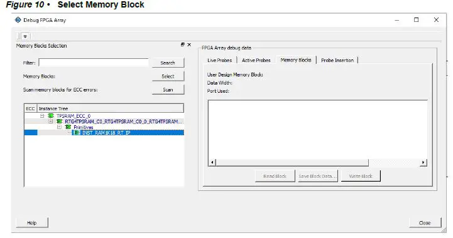453x238 pixels.
Task: Click the 'Port Used:' label
Action: 218,91
